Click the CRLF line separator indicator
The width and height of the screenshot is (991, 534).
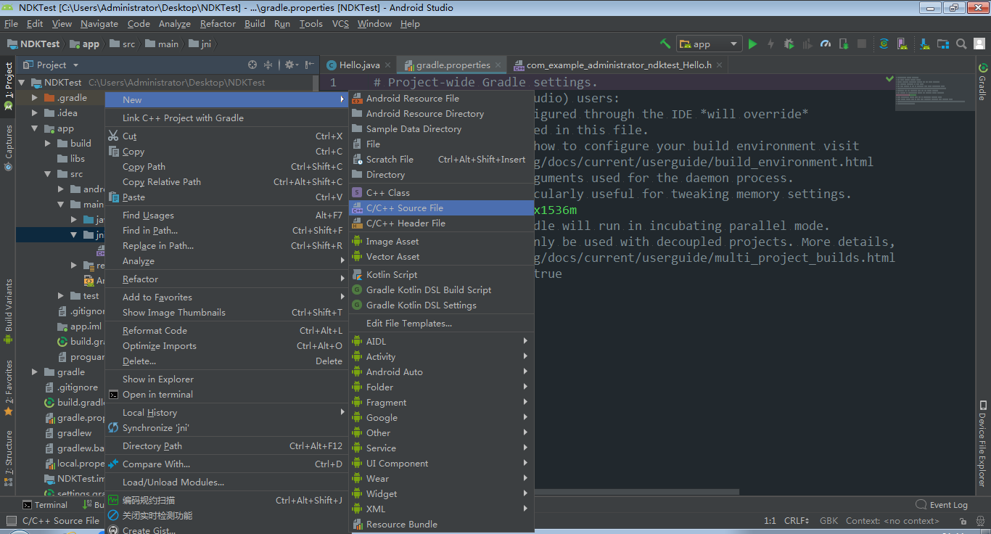pyautogui.click(x=797, y=520)
